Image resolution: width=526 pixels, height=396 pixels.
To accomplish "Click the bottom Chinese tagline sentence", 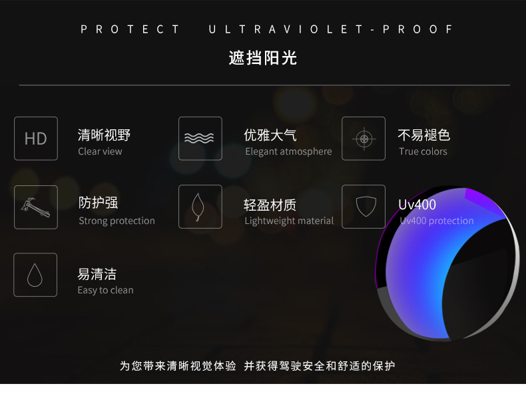I will click(x=257, y=366).
